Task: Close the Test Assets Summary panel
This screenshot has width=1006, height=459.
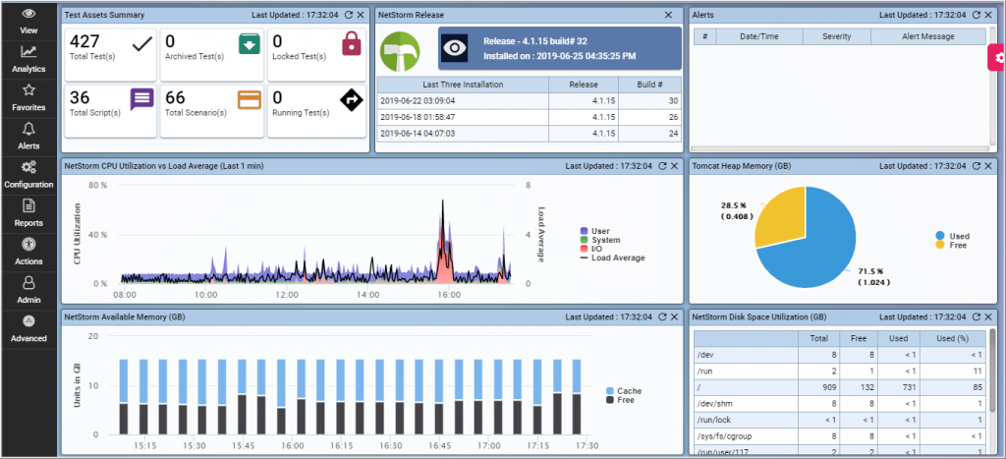Action: [x=361, y=15]
